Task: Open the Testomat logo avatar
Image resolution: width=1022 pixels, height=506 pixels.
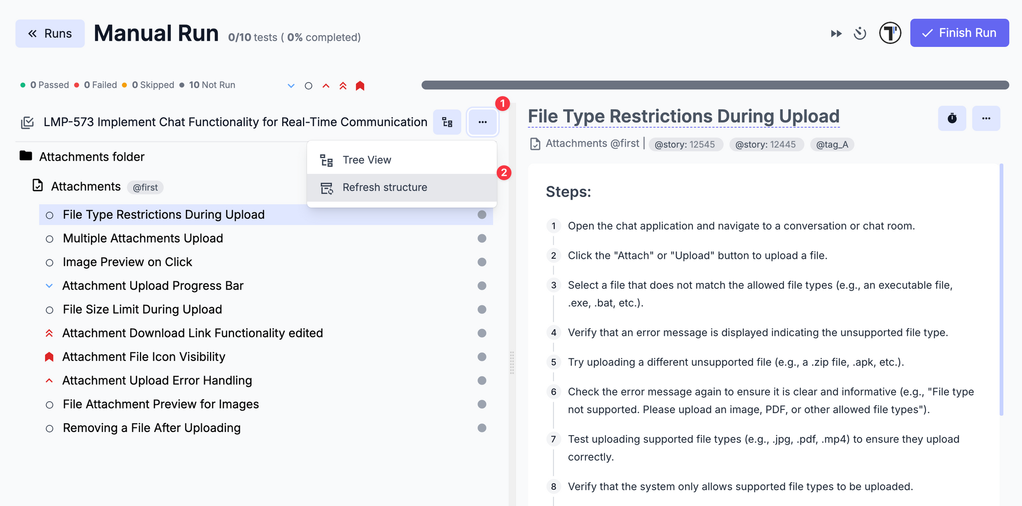Action: pyautogui.click(x=890, y=33)
